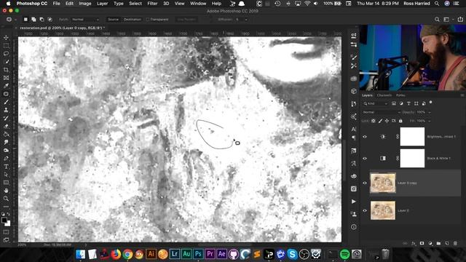
Task: Hide the Black & White 1 layer
Action: click(x=365, y=159)
